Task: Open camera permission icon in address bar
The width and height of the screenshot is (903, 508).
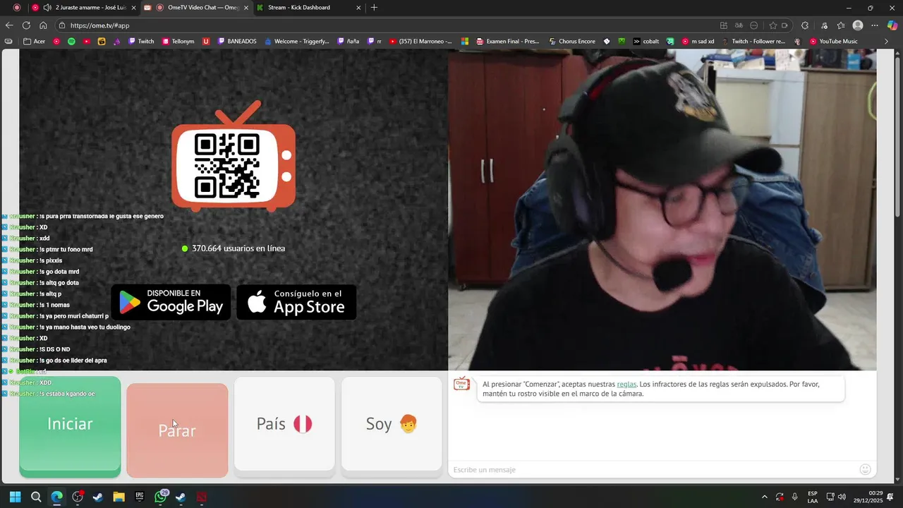Action: click(x=784, y=25)
